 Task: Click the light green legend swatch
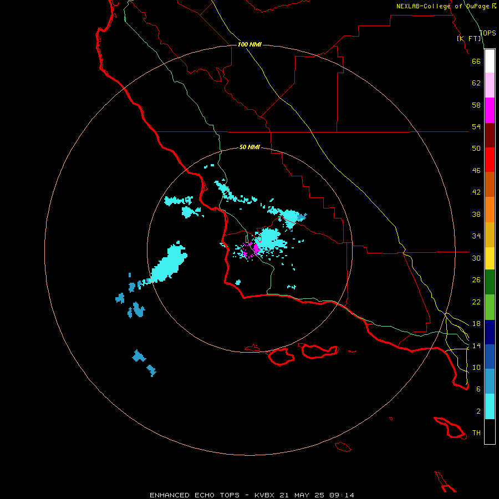click(490, 307)
